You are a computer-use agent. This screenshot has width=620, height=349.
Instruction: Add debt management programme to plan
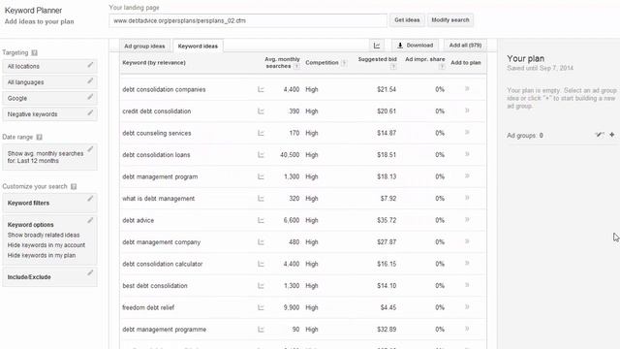(467, 328)
